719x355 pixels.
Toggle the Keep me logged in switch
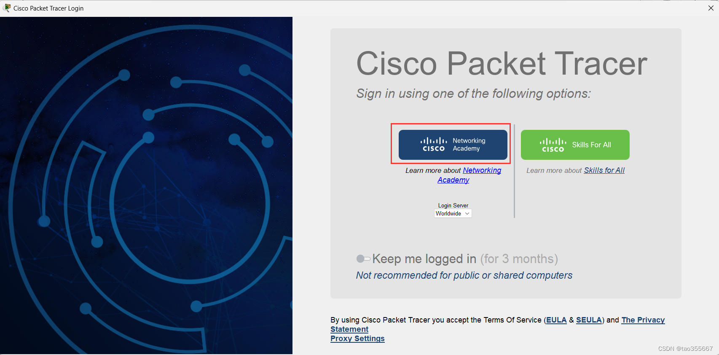(x=363, y=258)
